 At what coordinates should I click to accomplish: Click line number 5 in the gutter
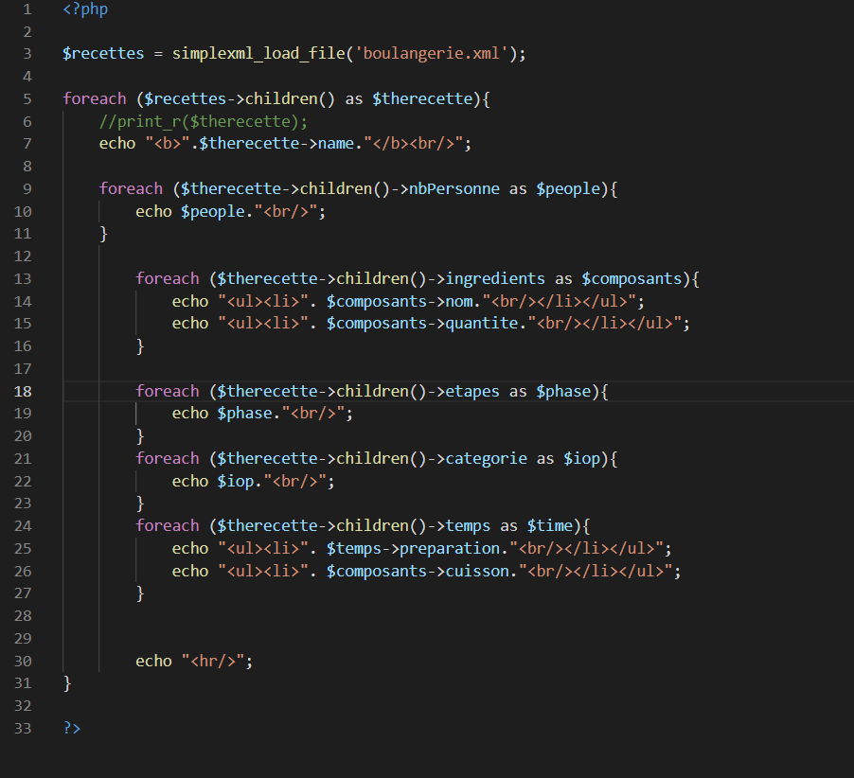pos(27,99)
